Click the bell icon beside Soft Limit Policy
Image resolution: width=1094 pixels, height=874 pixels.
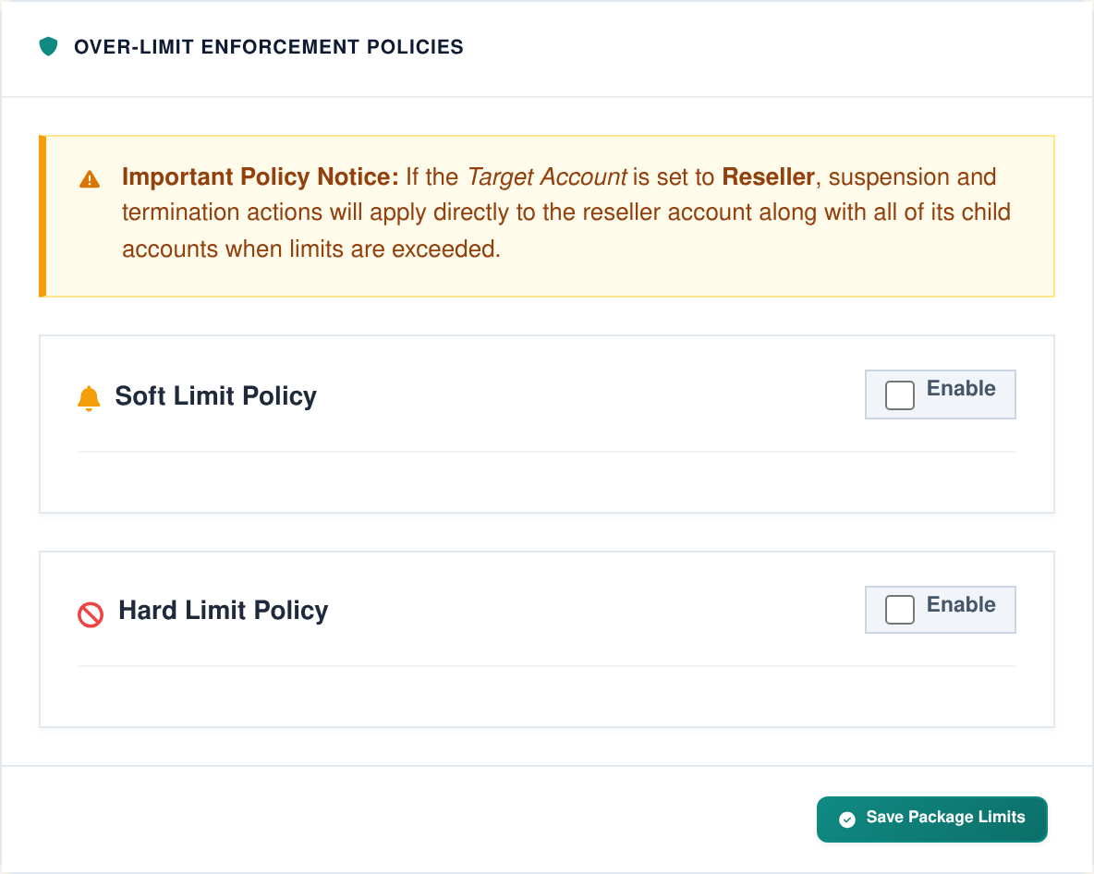click(x=89, y=398)
